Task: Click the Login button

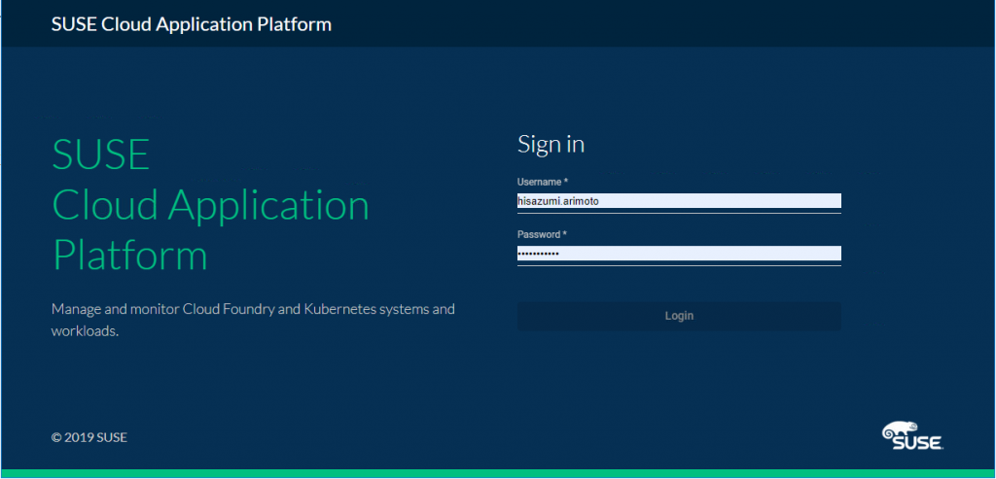Action: click(x=679, y=316)
